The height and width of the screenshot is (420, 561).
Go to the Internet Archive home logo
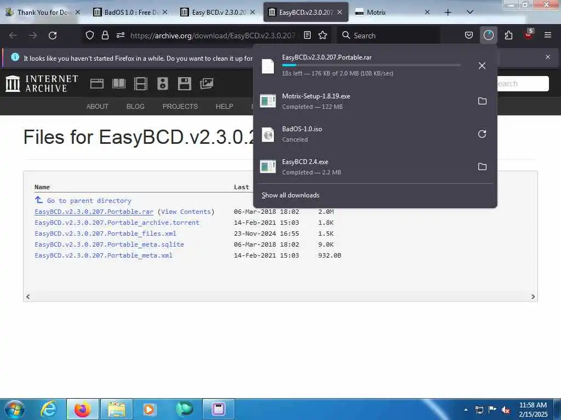[42, 84]
